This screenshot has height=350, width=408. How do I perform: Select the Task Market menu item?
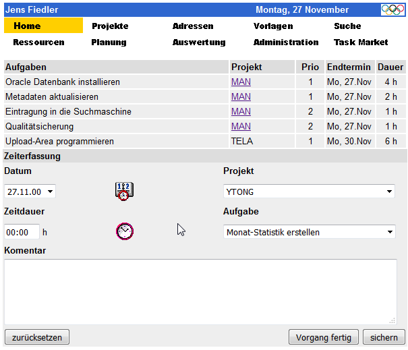point(361,42)
